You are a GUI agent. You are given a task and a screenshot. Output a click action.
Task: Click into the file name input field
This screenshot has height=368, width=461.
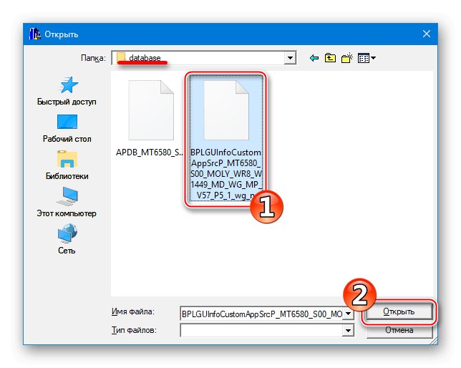tap(262, 314)
